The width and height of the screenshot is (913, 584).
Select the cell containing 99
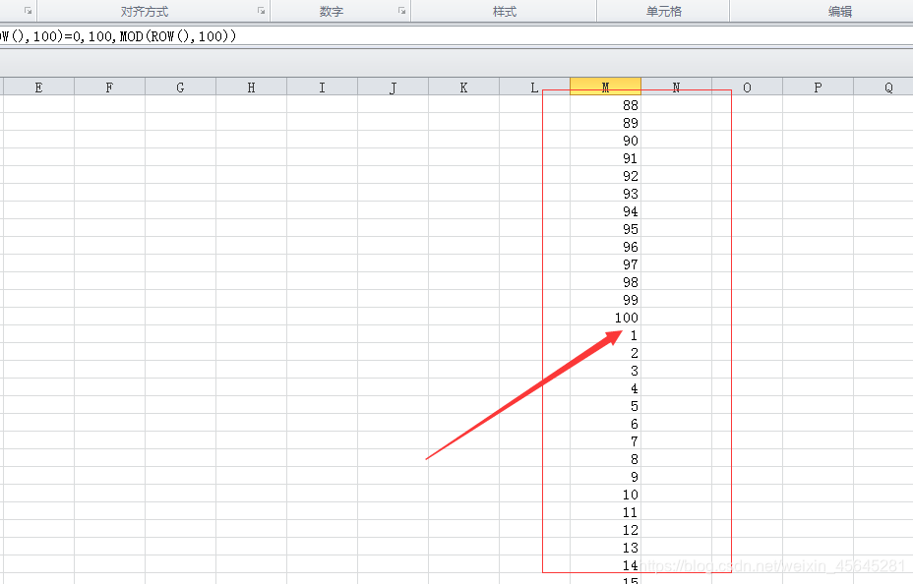click(x=606, y=299)
